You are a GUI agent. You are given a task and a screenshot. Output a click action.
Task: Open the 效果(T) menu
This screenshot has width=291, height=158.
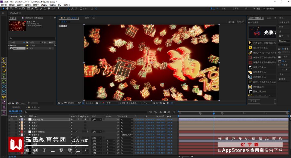(36, 5)
